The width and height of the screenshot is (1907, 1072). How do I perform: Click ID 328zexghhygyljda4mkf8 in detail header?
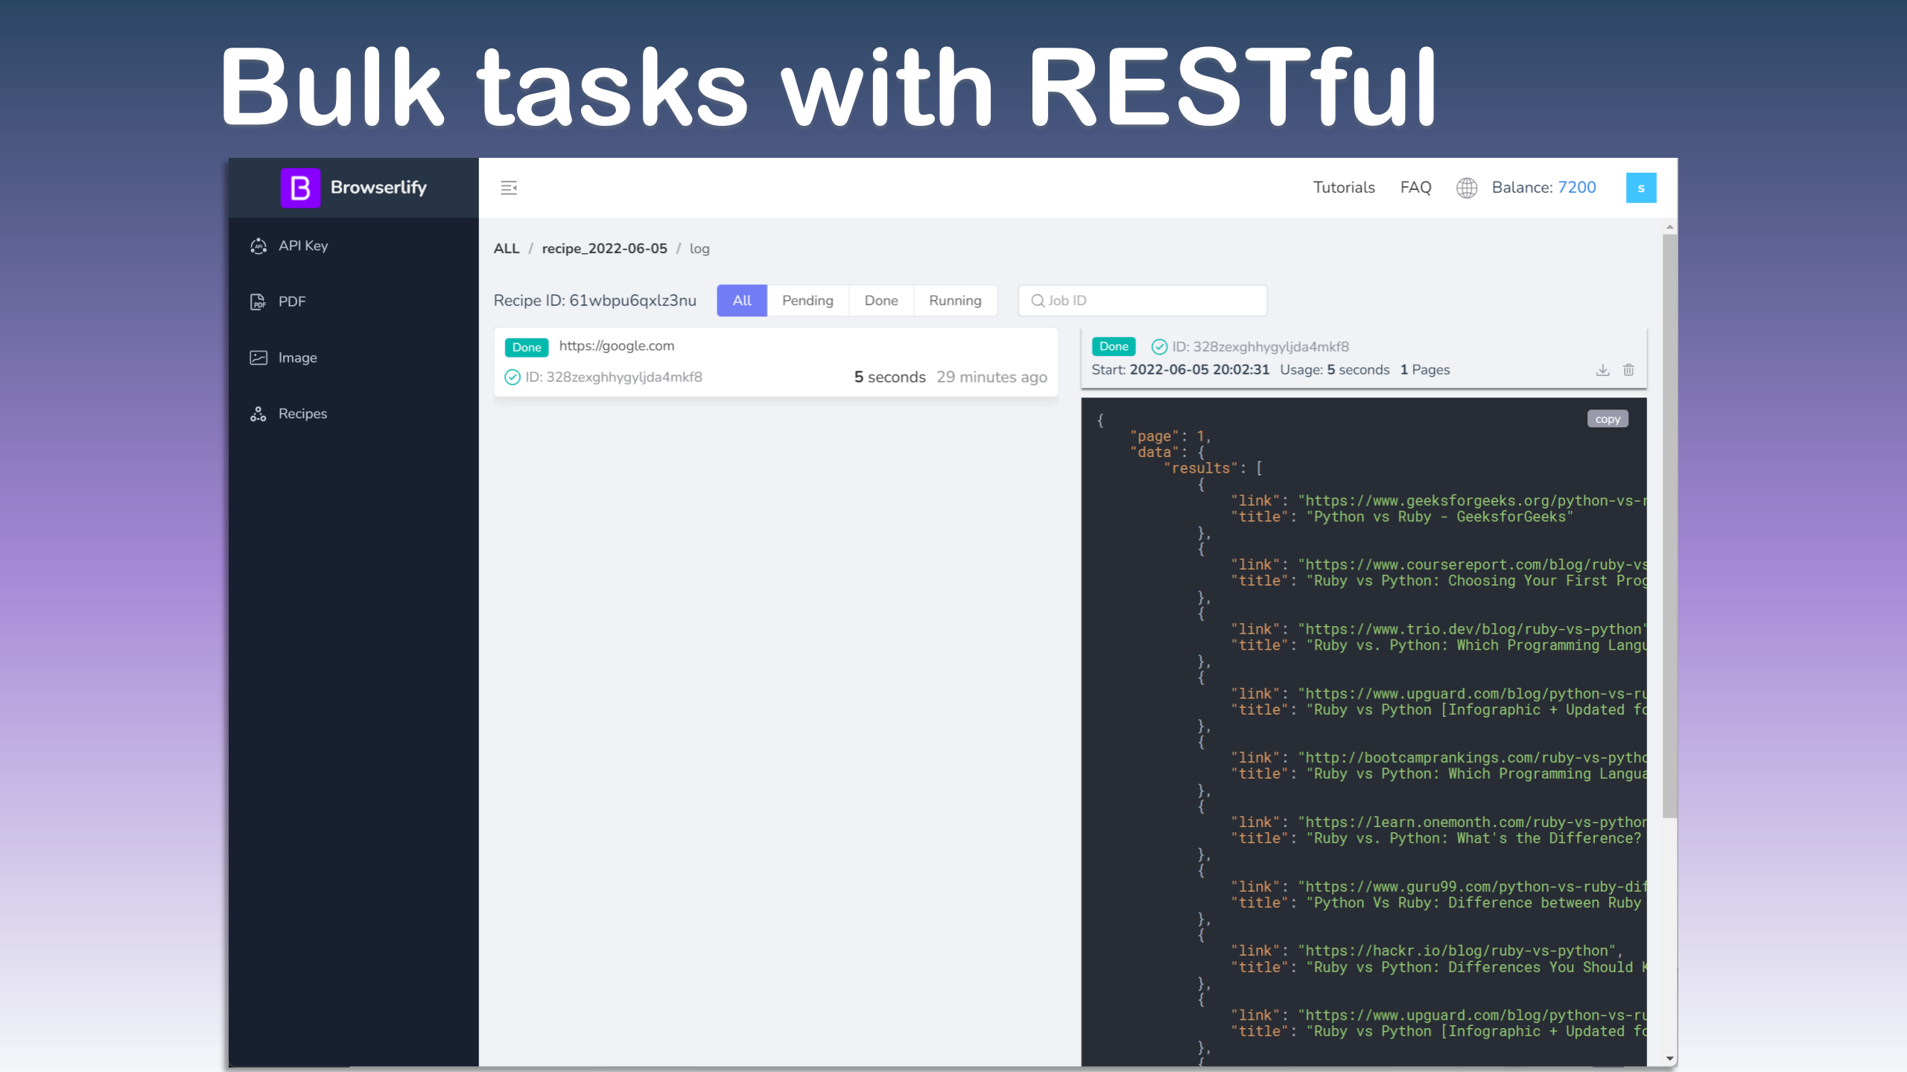[1260, 347]
